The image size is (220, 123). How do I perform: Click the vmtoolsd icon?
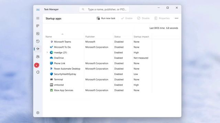tap(51, 85)
